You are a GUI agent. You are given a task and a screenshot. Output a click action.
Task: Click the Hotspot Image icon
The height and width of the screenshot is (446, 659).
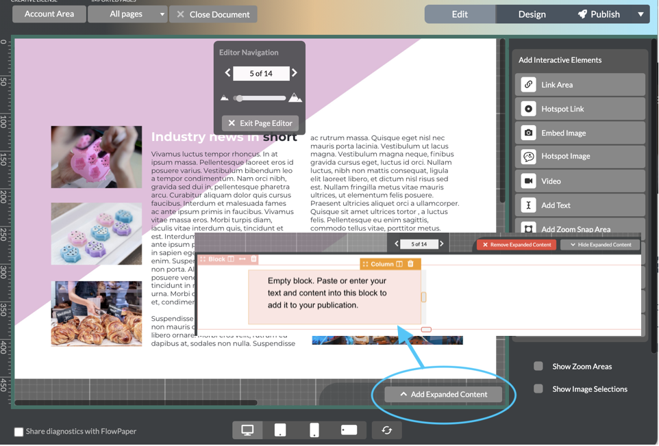[528, 157]
